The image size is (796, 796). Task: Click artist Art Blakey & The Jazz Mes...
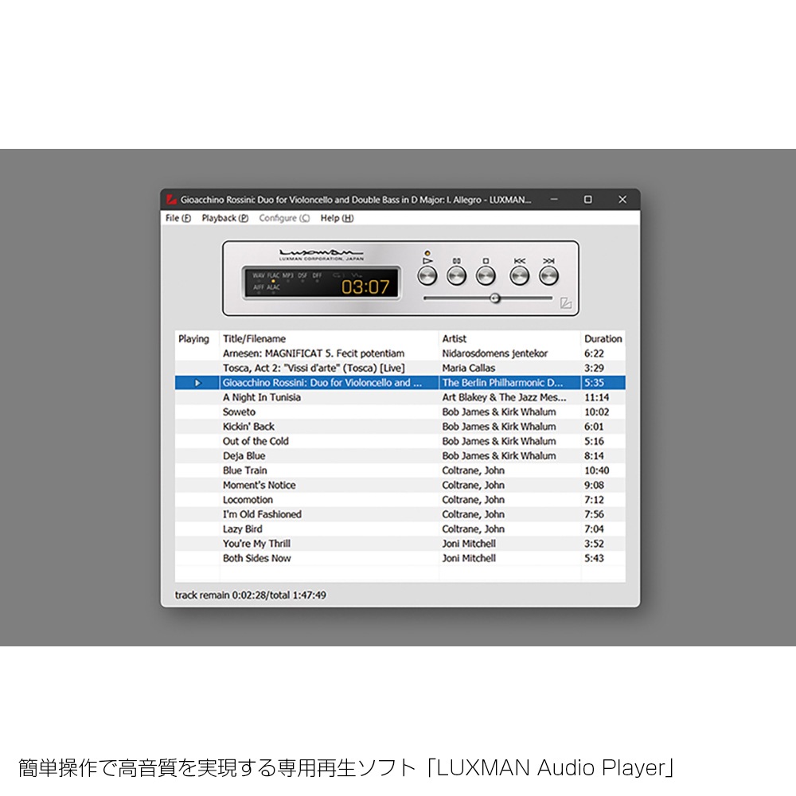(504, 397)
